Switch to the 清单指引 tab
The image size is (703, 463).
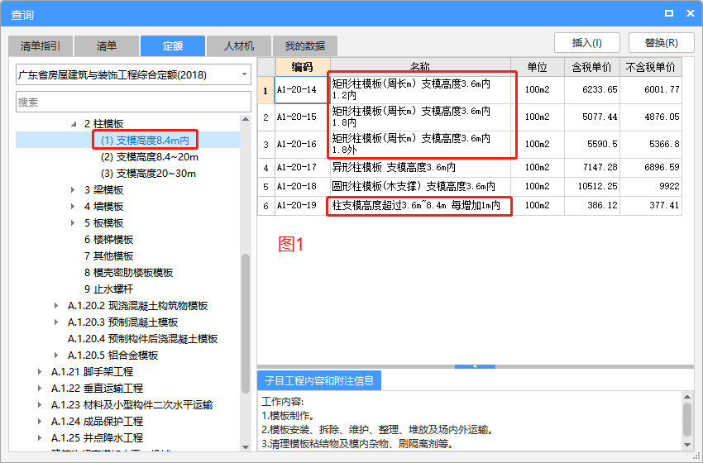[x=41, y=45]
